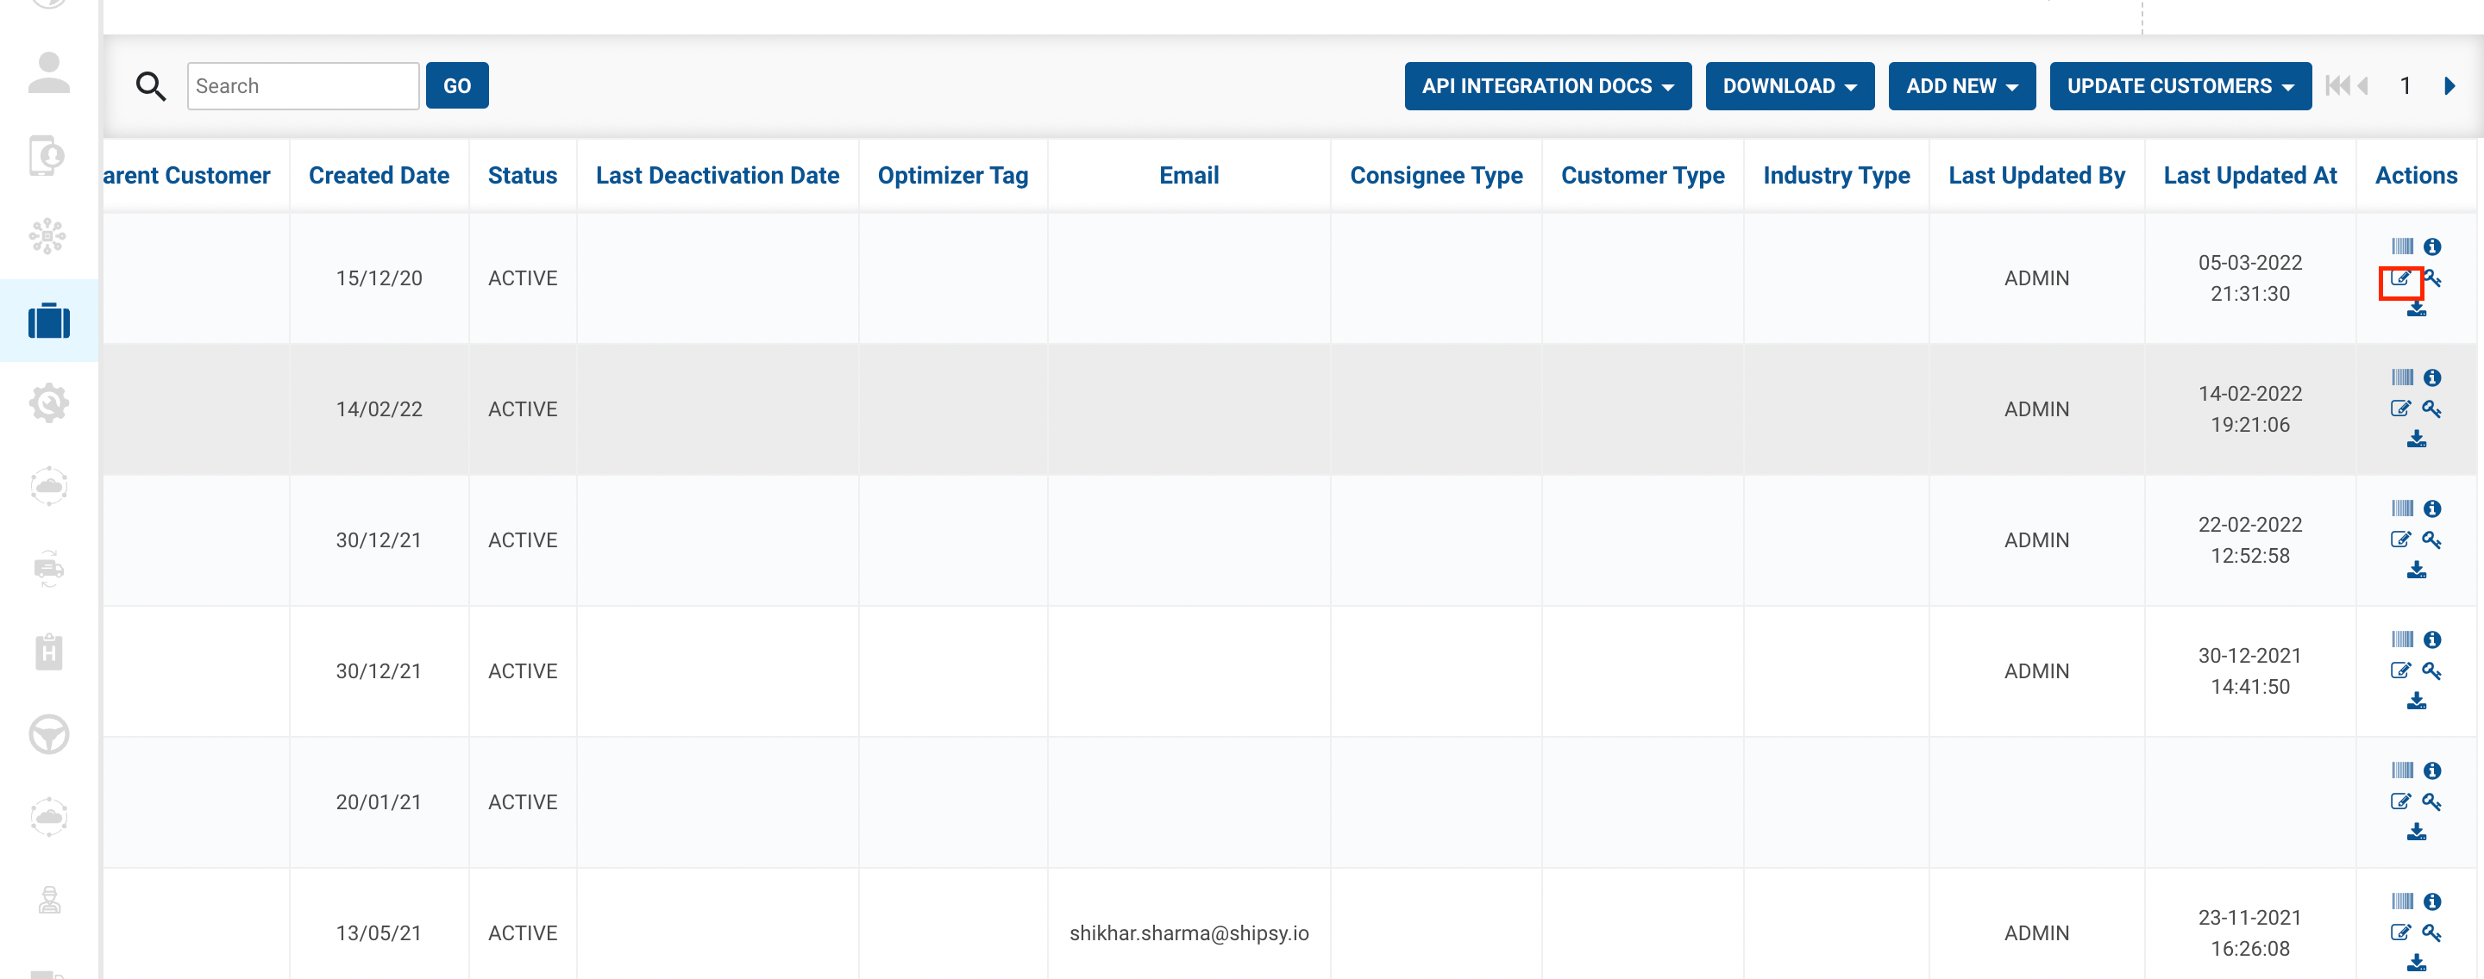The image size is (2484, 979).
Task: Click the magnifier search icon
Action: click(150, 87)
